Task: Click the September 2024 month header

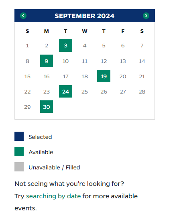Action: click(85, 16)
